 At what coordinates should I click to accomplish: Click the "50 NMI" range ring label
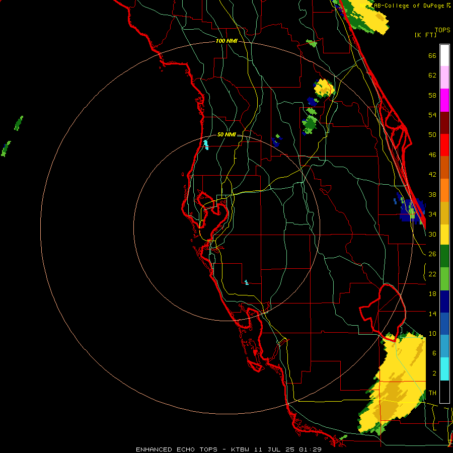[x=226, y=134]
